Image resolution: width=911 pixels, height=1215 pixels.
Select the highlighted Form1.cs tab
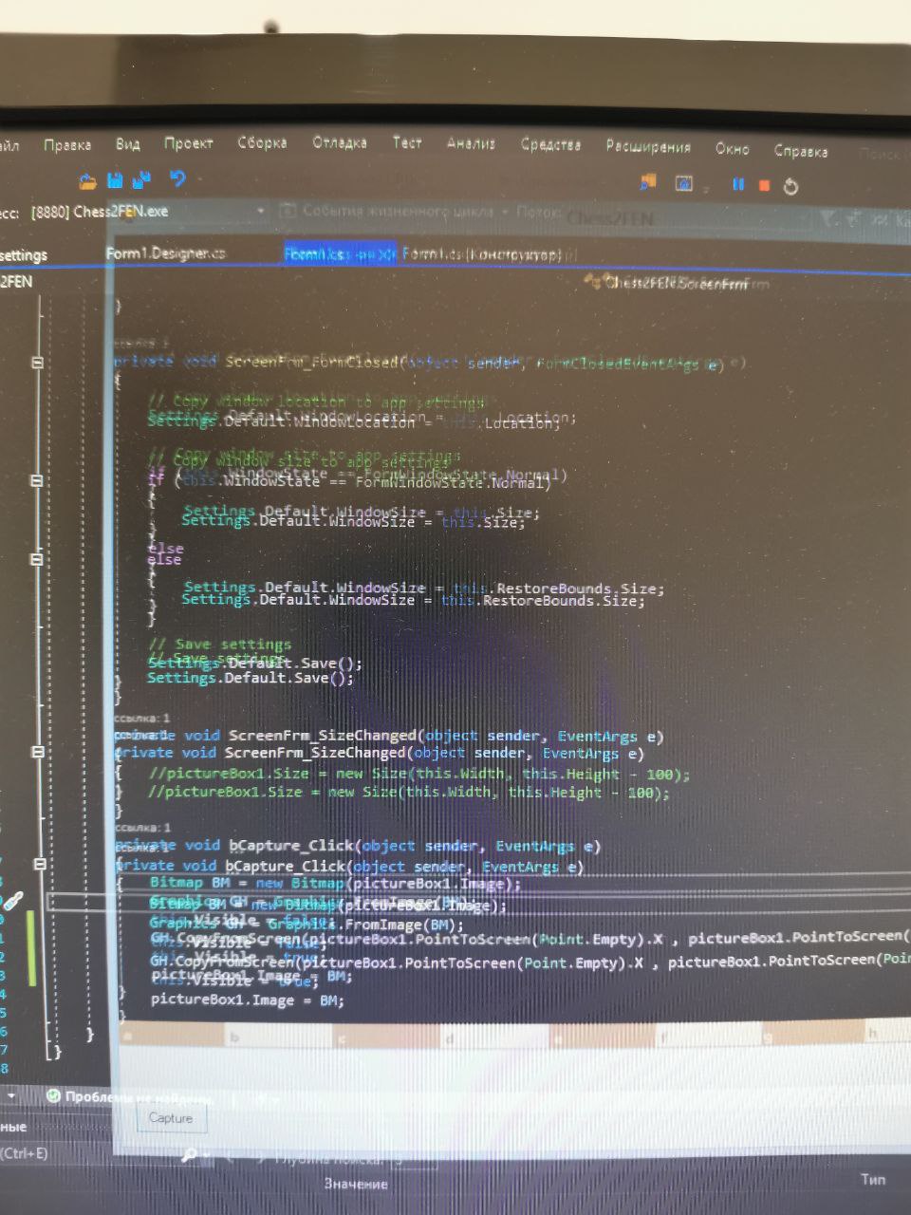(x=340, y=253)
